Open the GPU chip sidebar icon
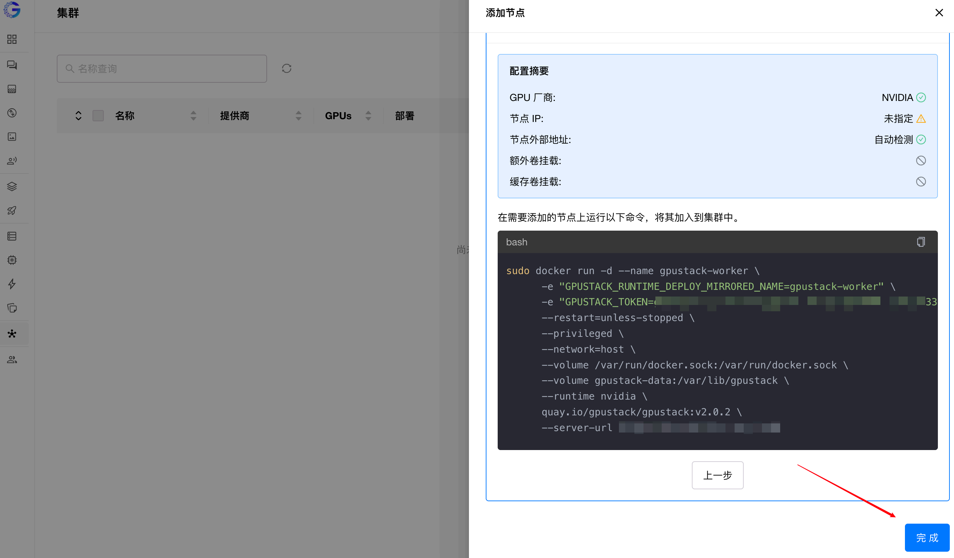The width and height of the screenshot is (954, 558). pyautogui.click(x=12, y=260)
